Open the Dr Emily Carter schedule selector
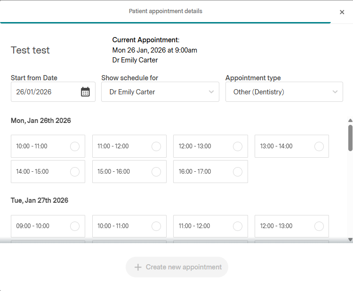Viewport: 353px width, 291px height. coord(155,92)
